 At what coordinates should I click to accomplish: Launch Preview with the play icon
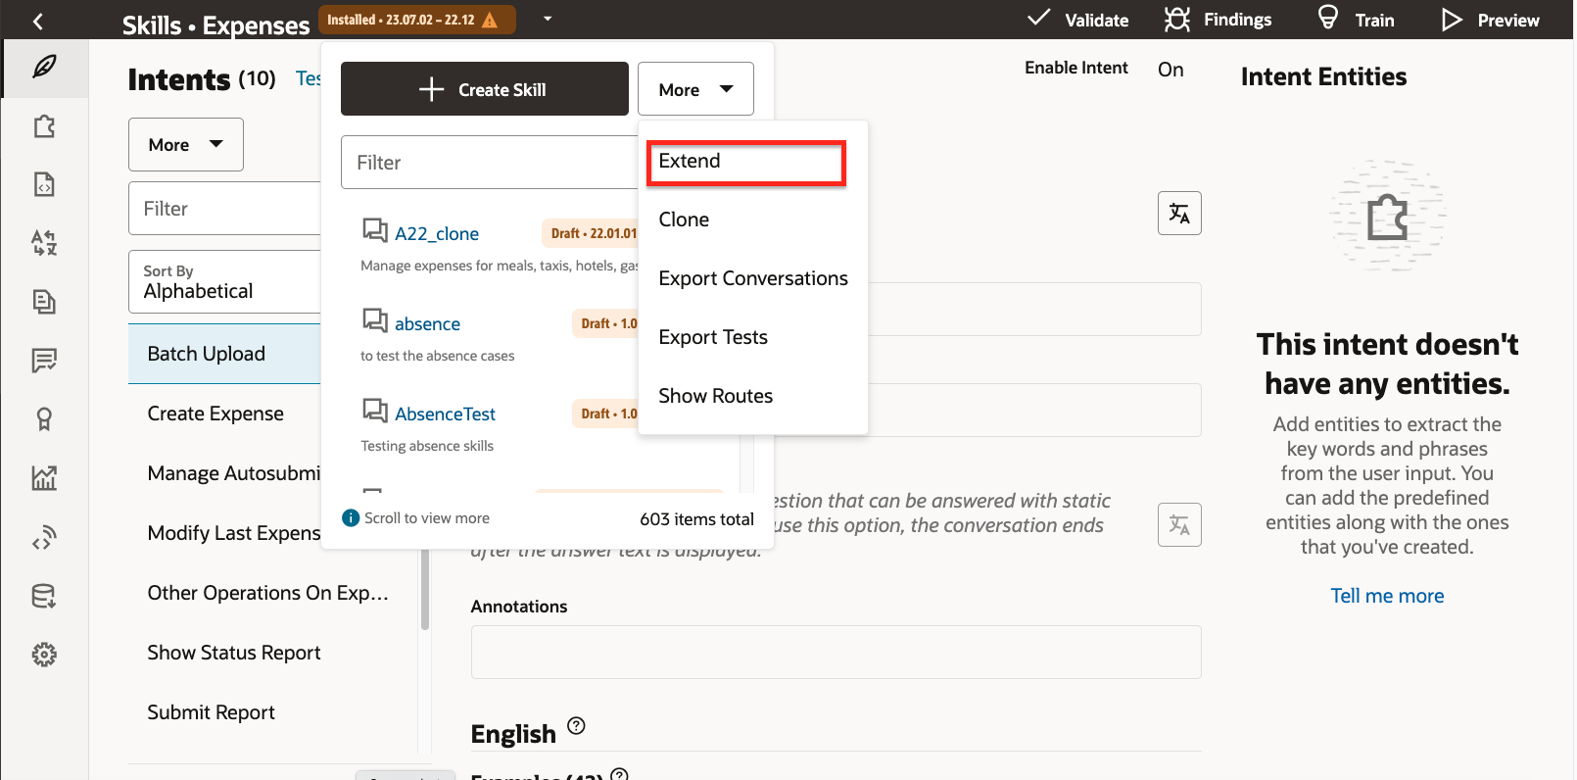pos(1490,20)
